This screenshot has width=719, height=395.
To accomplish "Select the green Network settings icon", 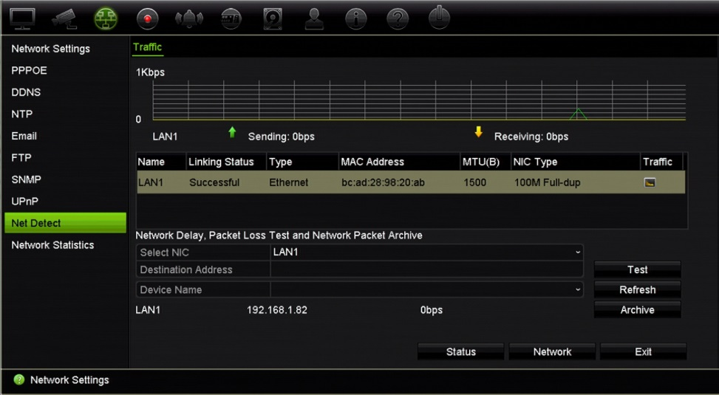I will tap(106, 18).
